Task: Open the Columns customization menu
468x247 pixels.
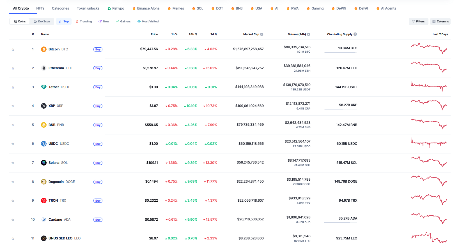Action: pos(440,22)
